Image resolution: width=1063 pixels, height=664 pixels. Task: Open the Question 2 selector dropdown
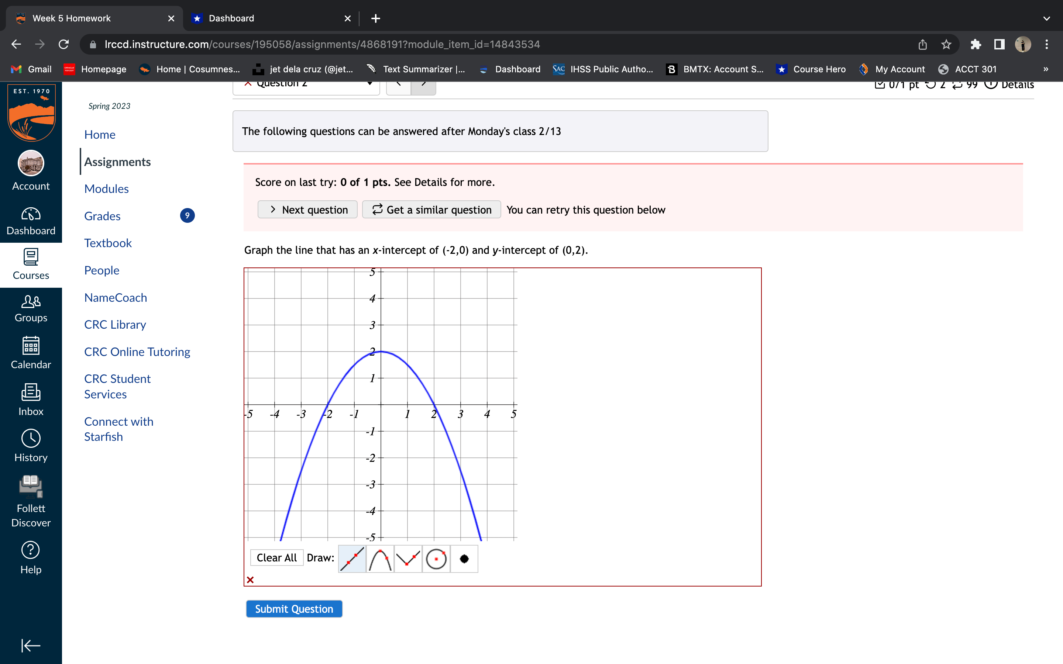pos(306,85)
